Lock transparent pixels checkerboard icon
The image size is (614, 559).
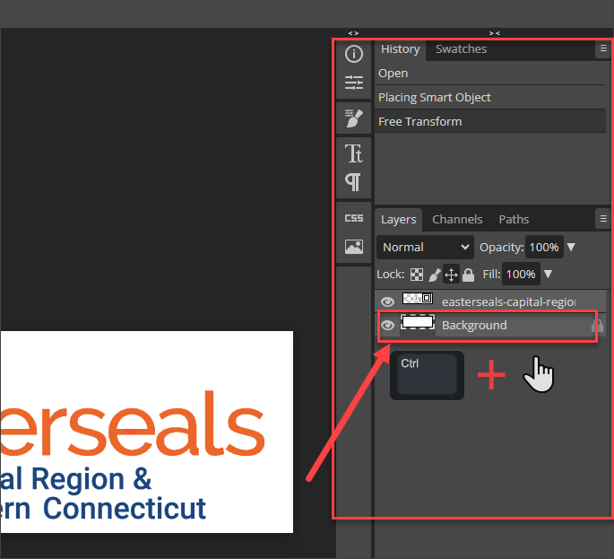(417, 275)
